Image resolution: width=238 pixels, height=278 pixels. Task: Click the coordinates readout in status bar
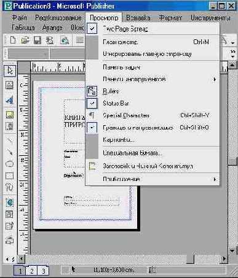(114, 270)
